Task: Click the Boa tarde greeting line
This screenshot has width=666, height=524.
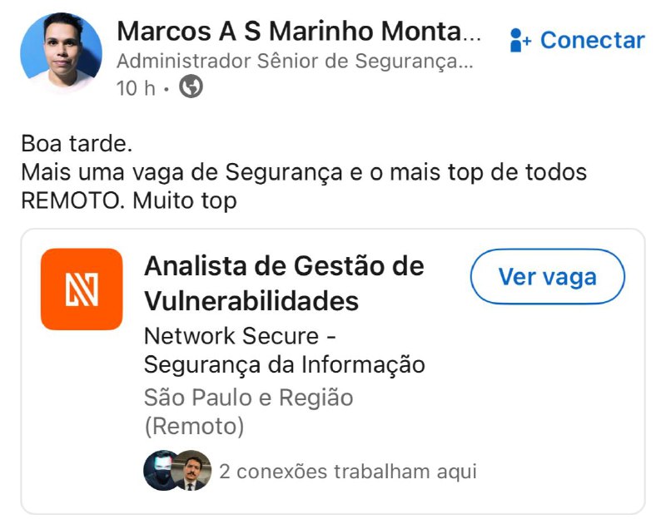Action: pos(77,144)
